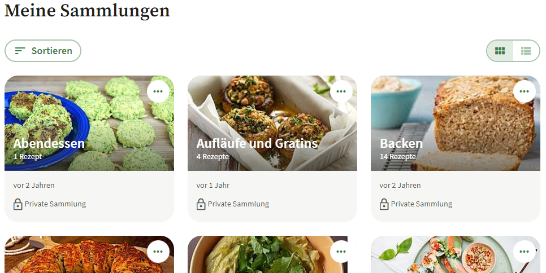The height and width of the screenshot is (273, 546).
Task: Click Private Sammlung label under Backen
Action: point(421,204)
